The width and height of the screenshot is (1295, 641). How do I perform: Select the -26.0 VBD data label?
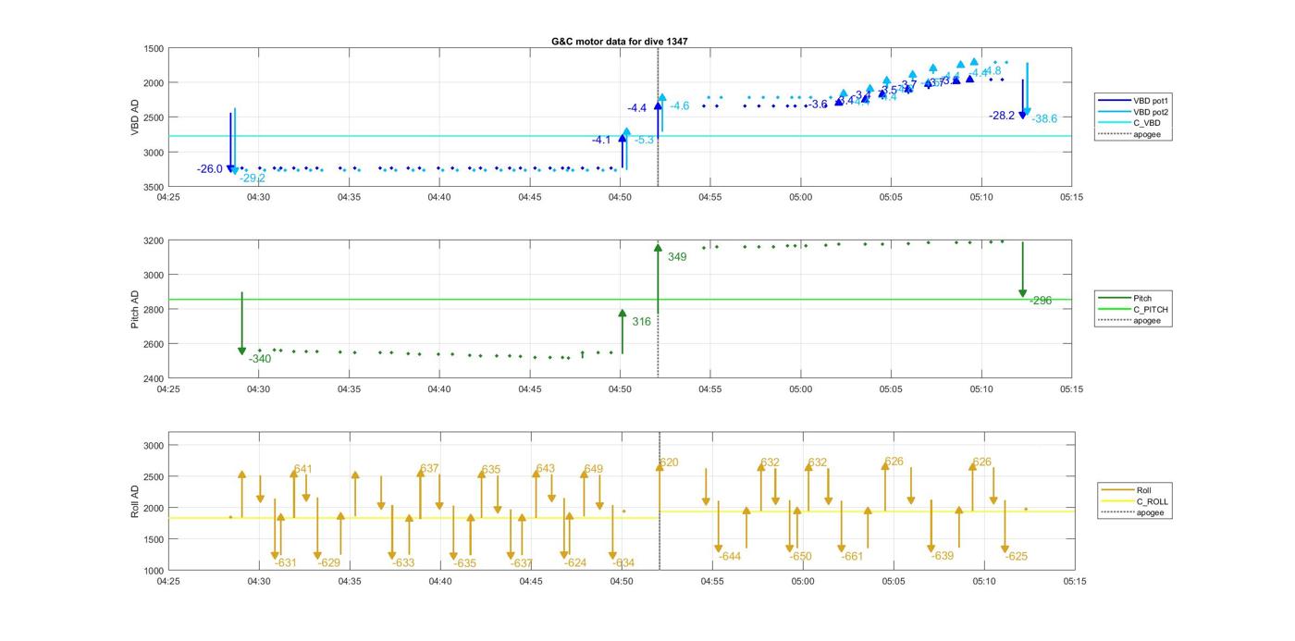[x=210, y=169]
